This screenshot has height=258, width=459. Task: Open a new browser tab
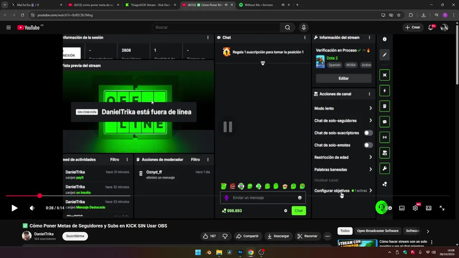click(297, 5)
